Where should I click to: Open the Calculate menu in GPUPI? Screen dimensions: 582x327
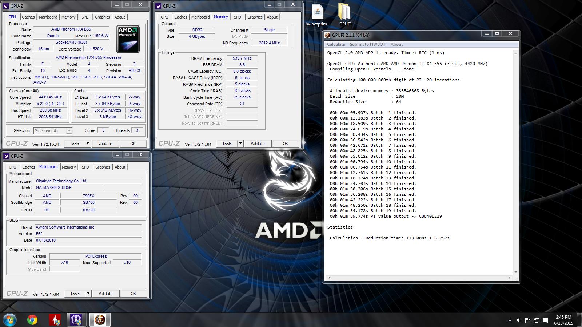[x=336, y=44]
